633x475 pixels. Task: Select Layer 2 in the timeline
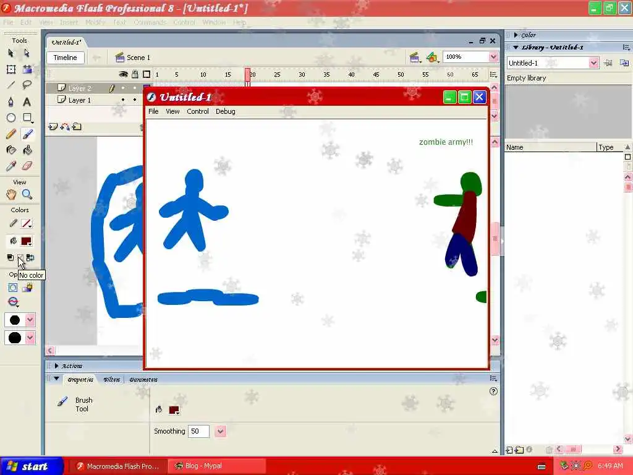[79, 88]
